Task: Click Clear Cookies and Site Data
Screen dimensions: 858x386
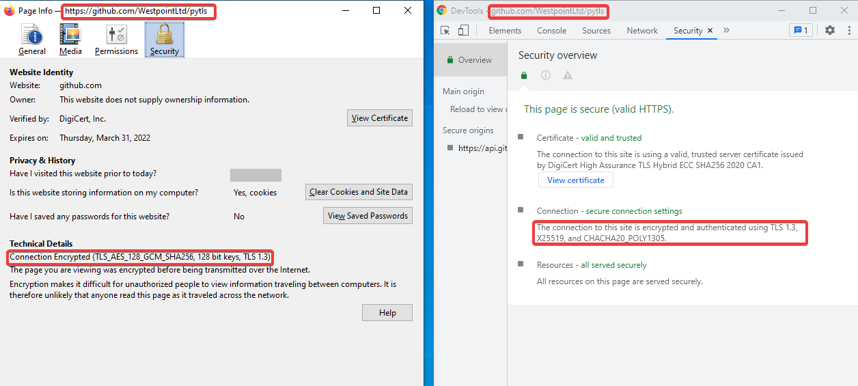Action: click(x=359, y=192)
